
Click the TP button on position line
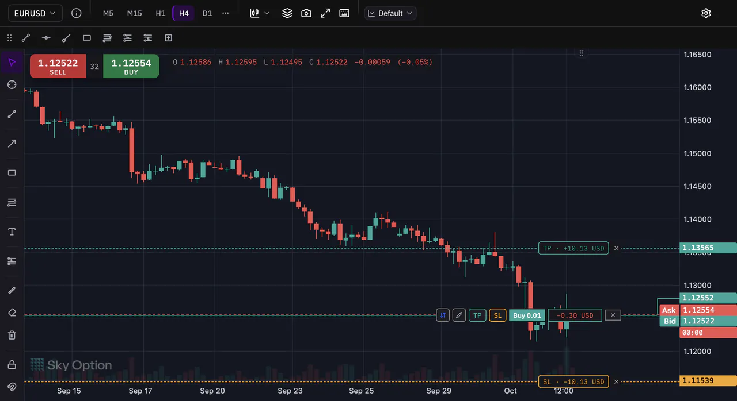pos(477,315)
